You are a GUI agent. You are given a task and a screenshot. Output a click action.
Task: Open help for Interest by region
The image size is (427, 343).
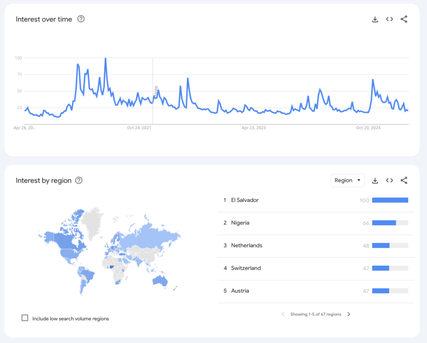pos(78,181)
